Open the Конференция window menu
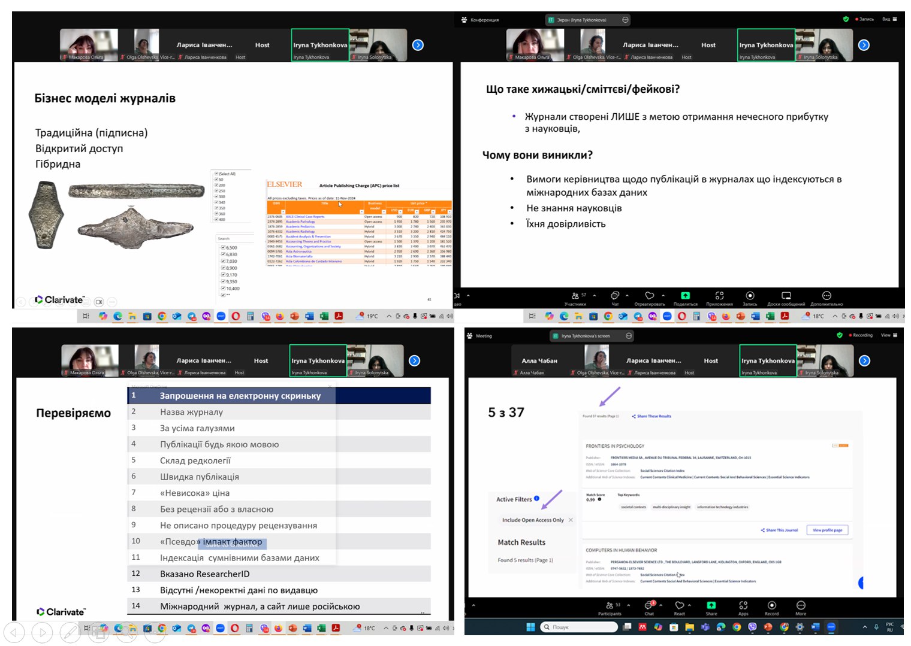This screenshot has width=911, height=646. pos(480,20)
